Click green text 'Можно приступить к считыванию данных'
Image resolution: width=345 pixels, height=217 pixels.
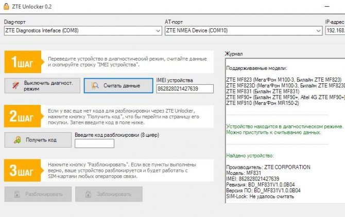coord(273,133)
